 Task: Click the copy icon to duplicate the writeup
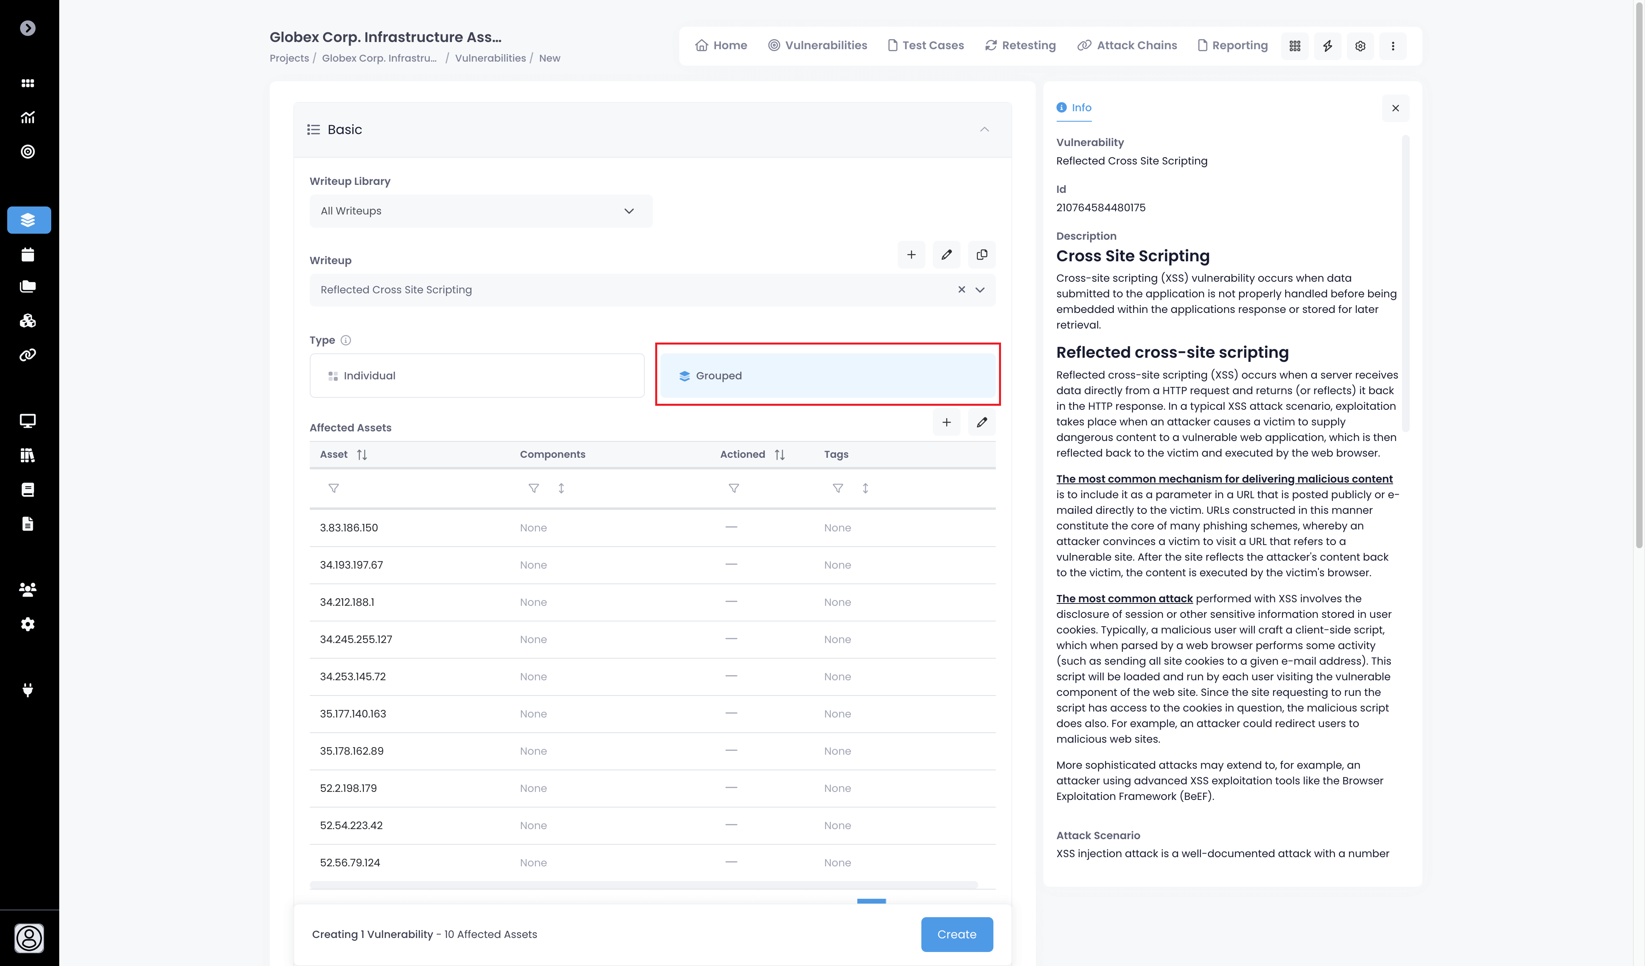(981, 255)
